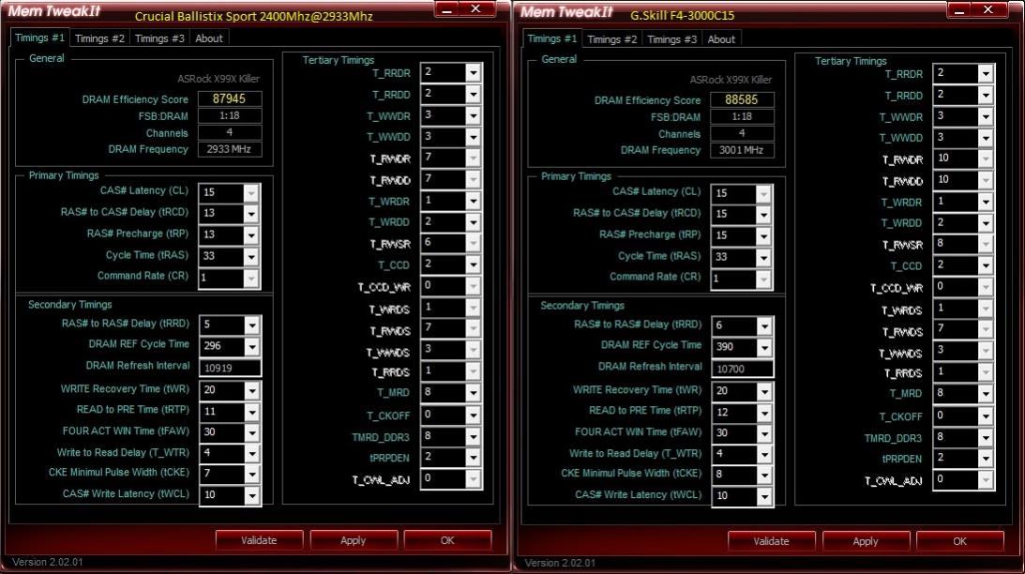Image resolution: width=1025 pixels, height=574 pixels.
Task: Open Timings #3 tab in G.Skill window
Action: [x=672, y=39]
